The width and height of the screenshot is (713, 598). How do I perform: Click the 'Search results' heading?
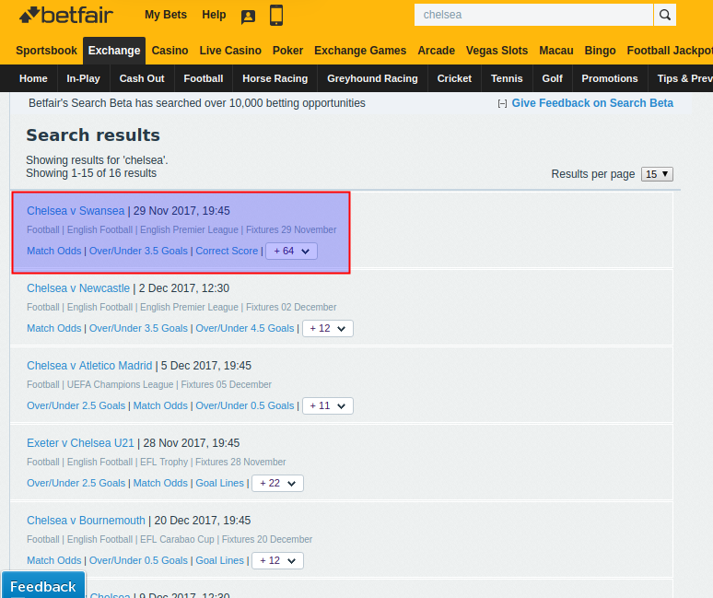click(93, 135)
